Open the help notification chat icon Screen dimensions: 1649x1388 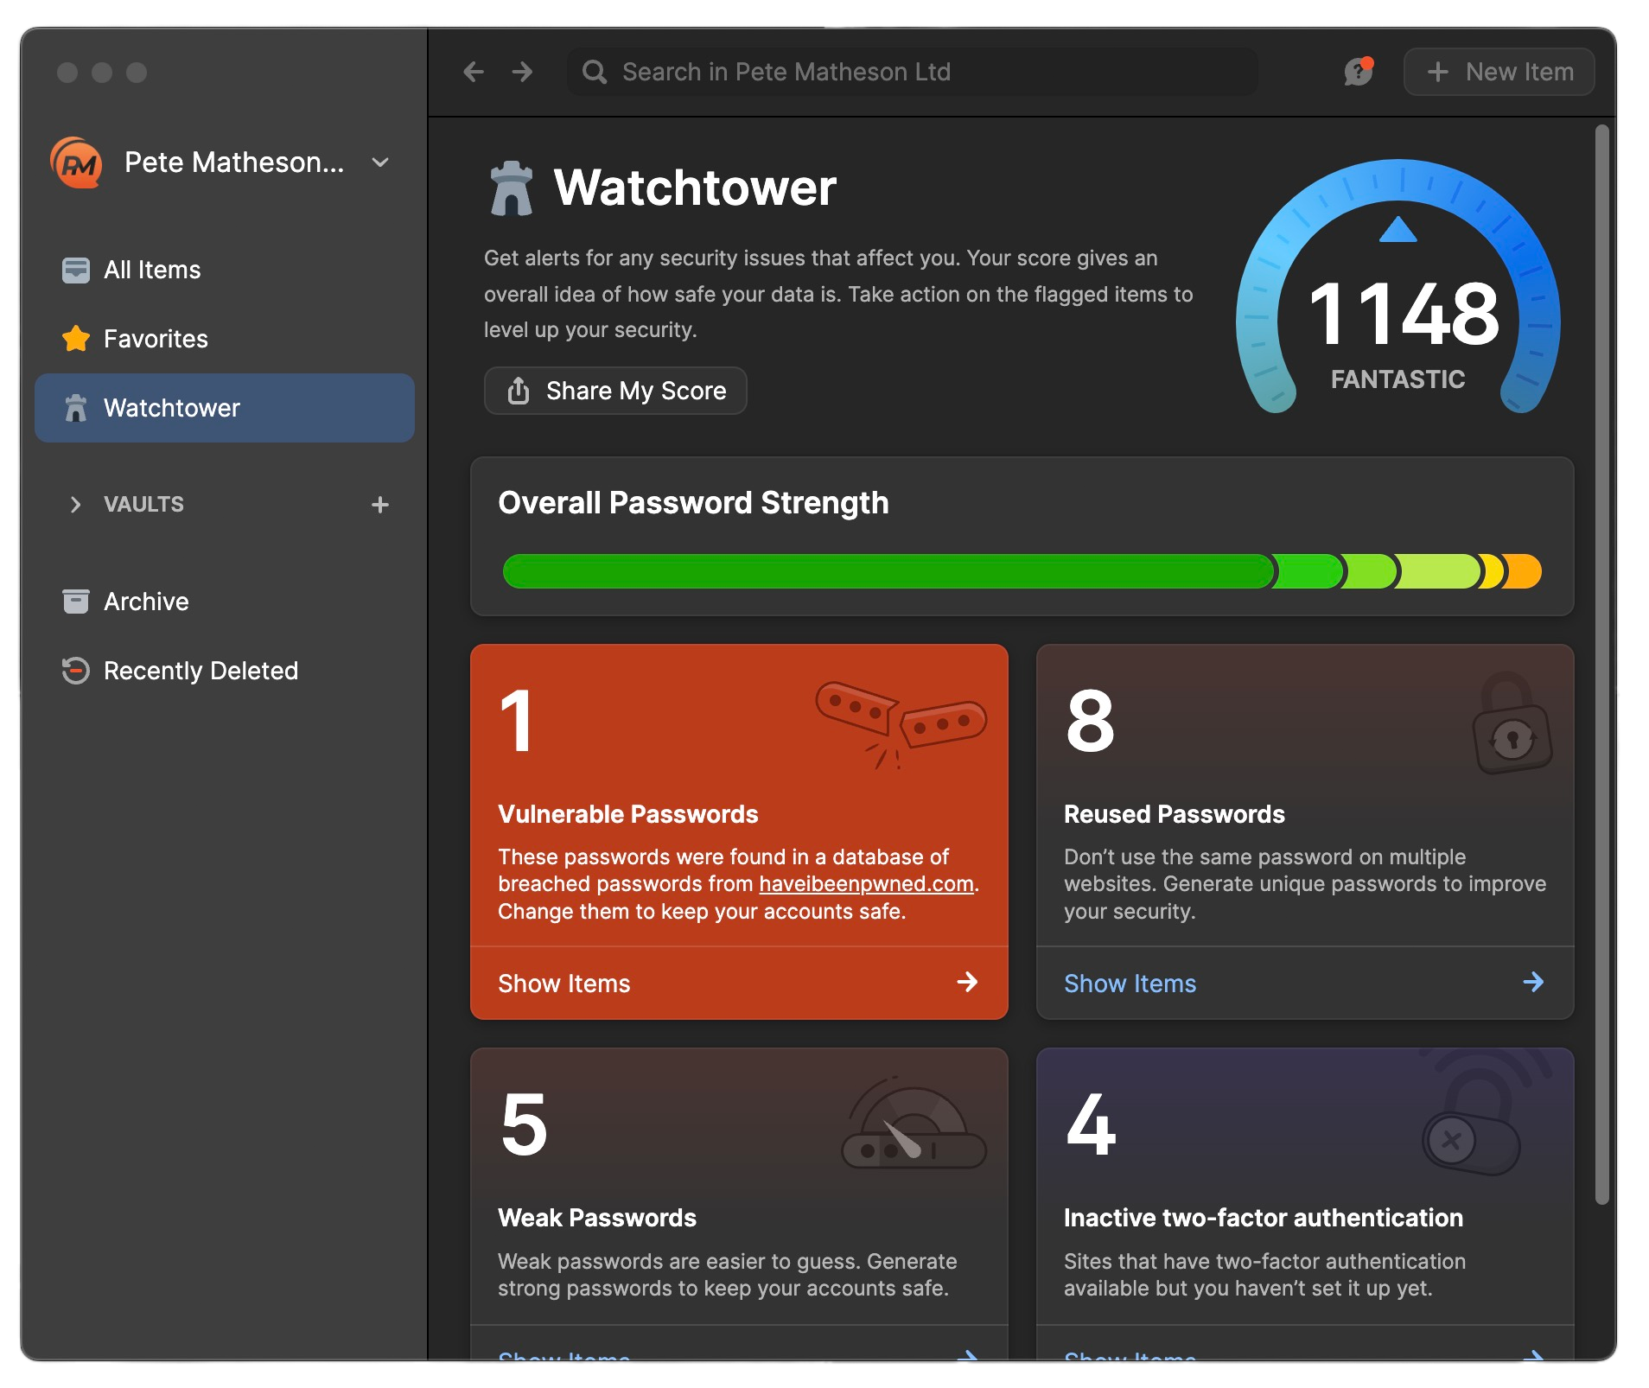1359,72
